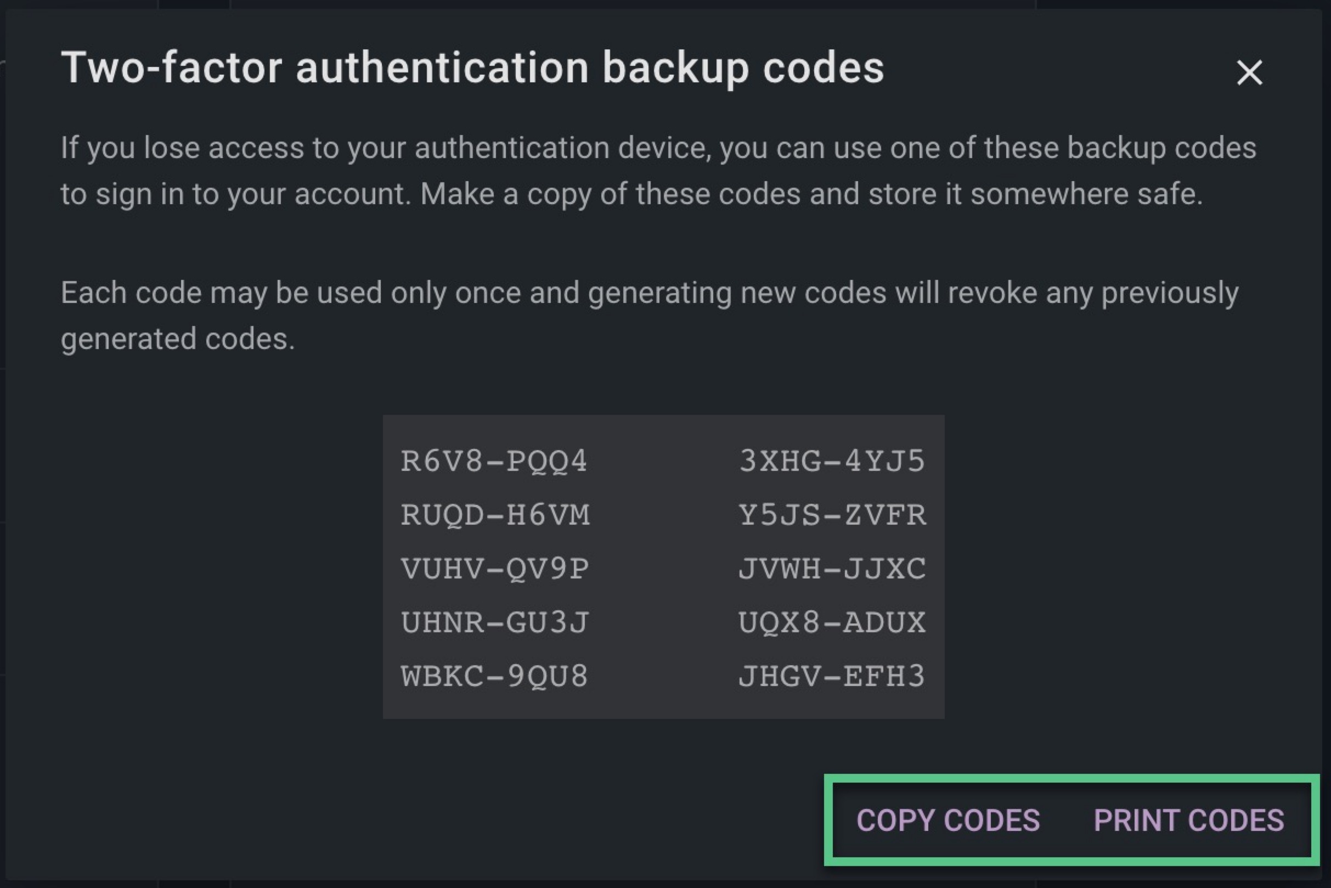Screen dimensions: 1331x888
Task: Click the 'generated codes.' line of text
Action: pos(178,339)
